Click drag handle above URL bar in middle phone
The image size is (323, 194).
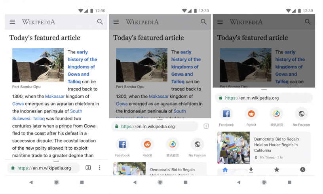point(160,120)
